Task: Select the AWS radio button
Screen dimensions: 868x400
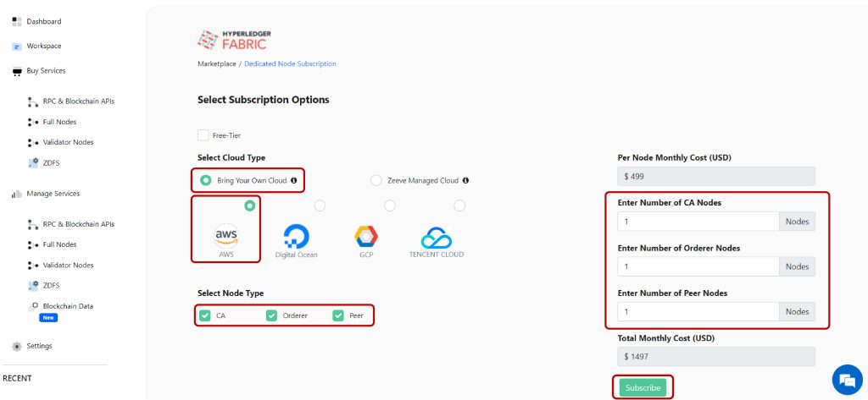Action: point(250,205)
